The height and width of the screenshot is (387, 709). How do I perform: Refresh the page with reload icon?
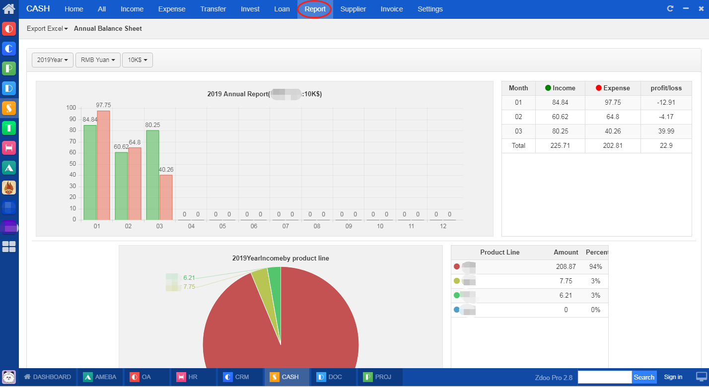coord(670,8)
